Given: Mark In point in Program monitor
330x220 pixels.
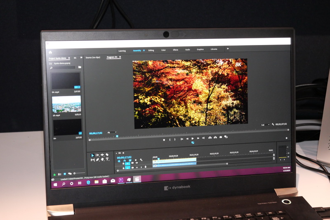Looking at the screenshot, I should tap(170, 140).
